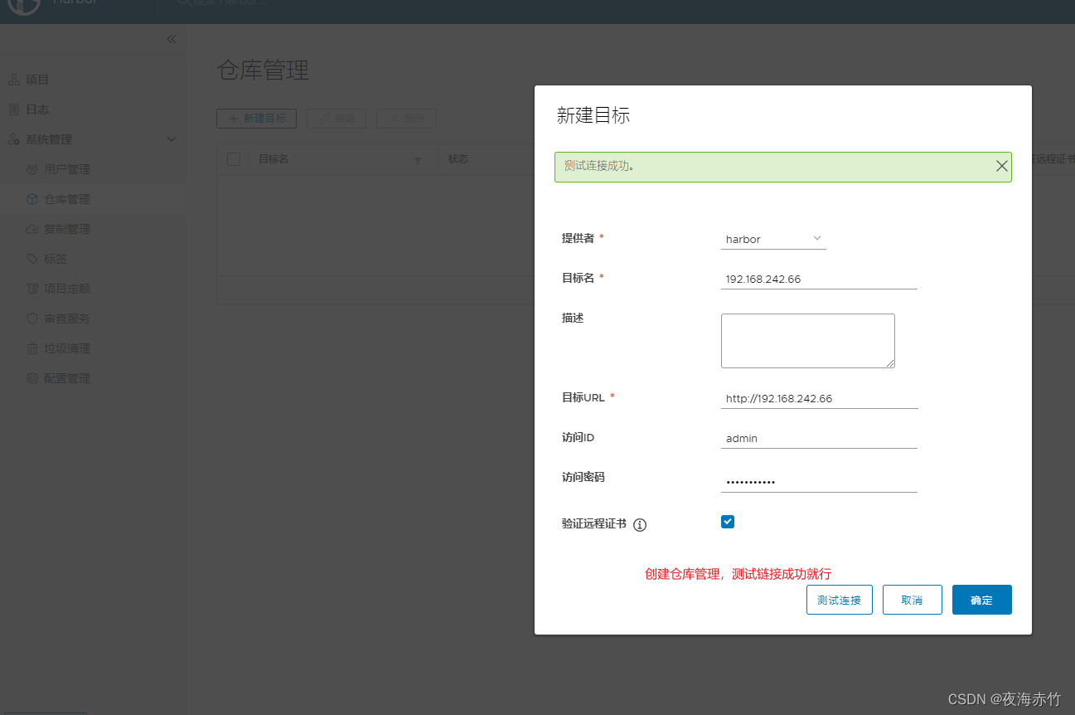Click the 仓库管理 box icon
The image size is (1075, 715).
coord(32,199)
